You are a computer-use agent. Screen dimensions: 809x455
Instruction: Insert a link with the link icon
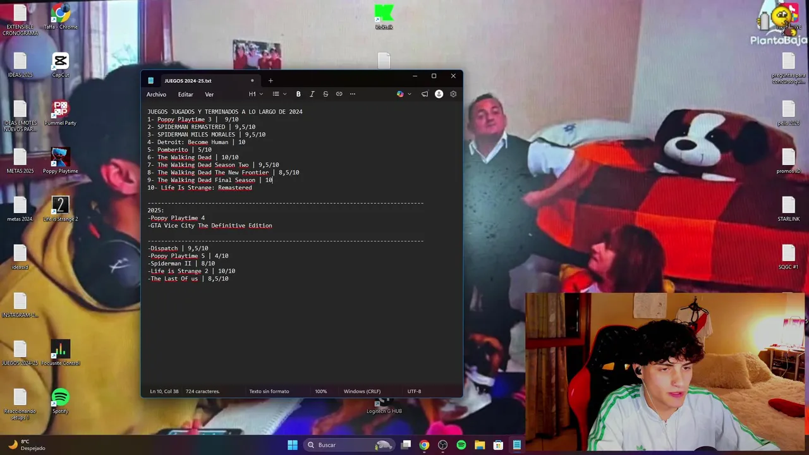(x=339, y=94)
